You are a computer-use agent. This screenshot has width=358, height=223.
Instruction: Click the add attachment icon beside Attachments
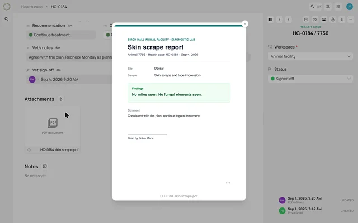click(x=61, y=99)
